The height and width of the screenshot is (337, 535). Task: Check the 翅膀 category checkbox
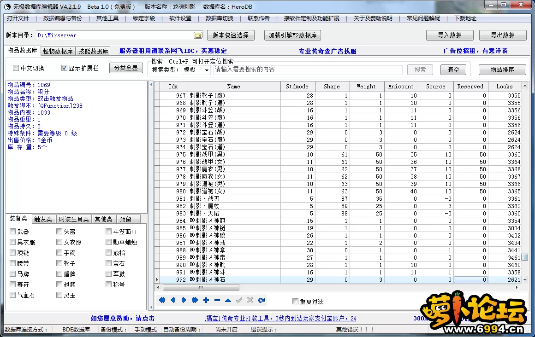pos(59,285)
